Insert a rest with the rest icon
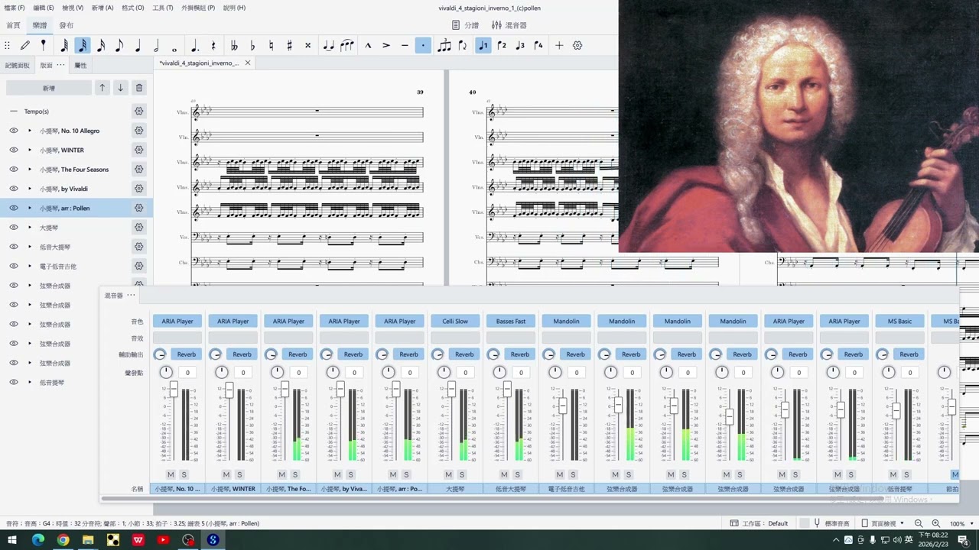This screenshot has height=550, width=979. pos(213,46)
